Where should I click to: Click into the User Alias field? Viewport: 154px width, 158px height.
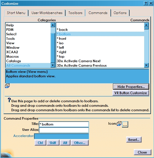tap(64, 130)
